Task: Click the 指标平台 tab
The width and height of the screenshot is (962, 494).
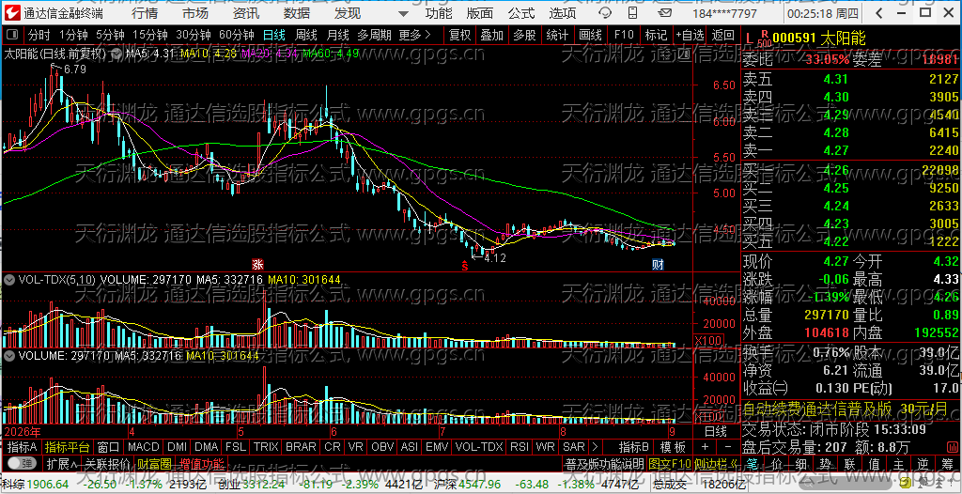Action: click(x=67, y=447)
